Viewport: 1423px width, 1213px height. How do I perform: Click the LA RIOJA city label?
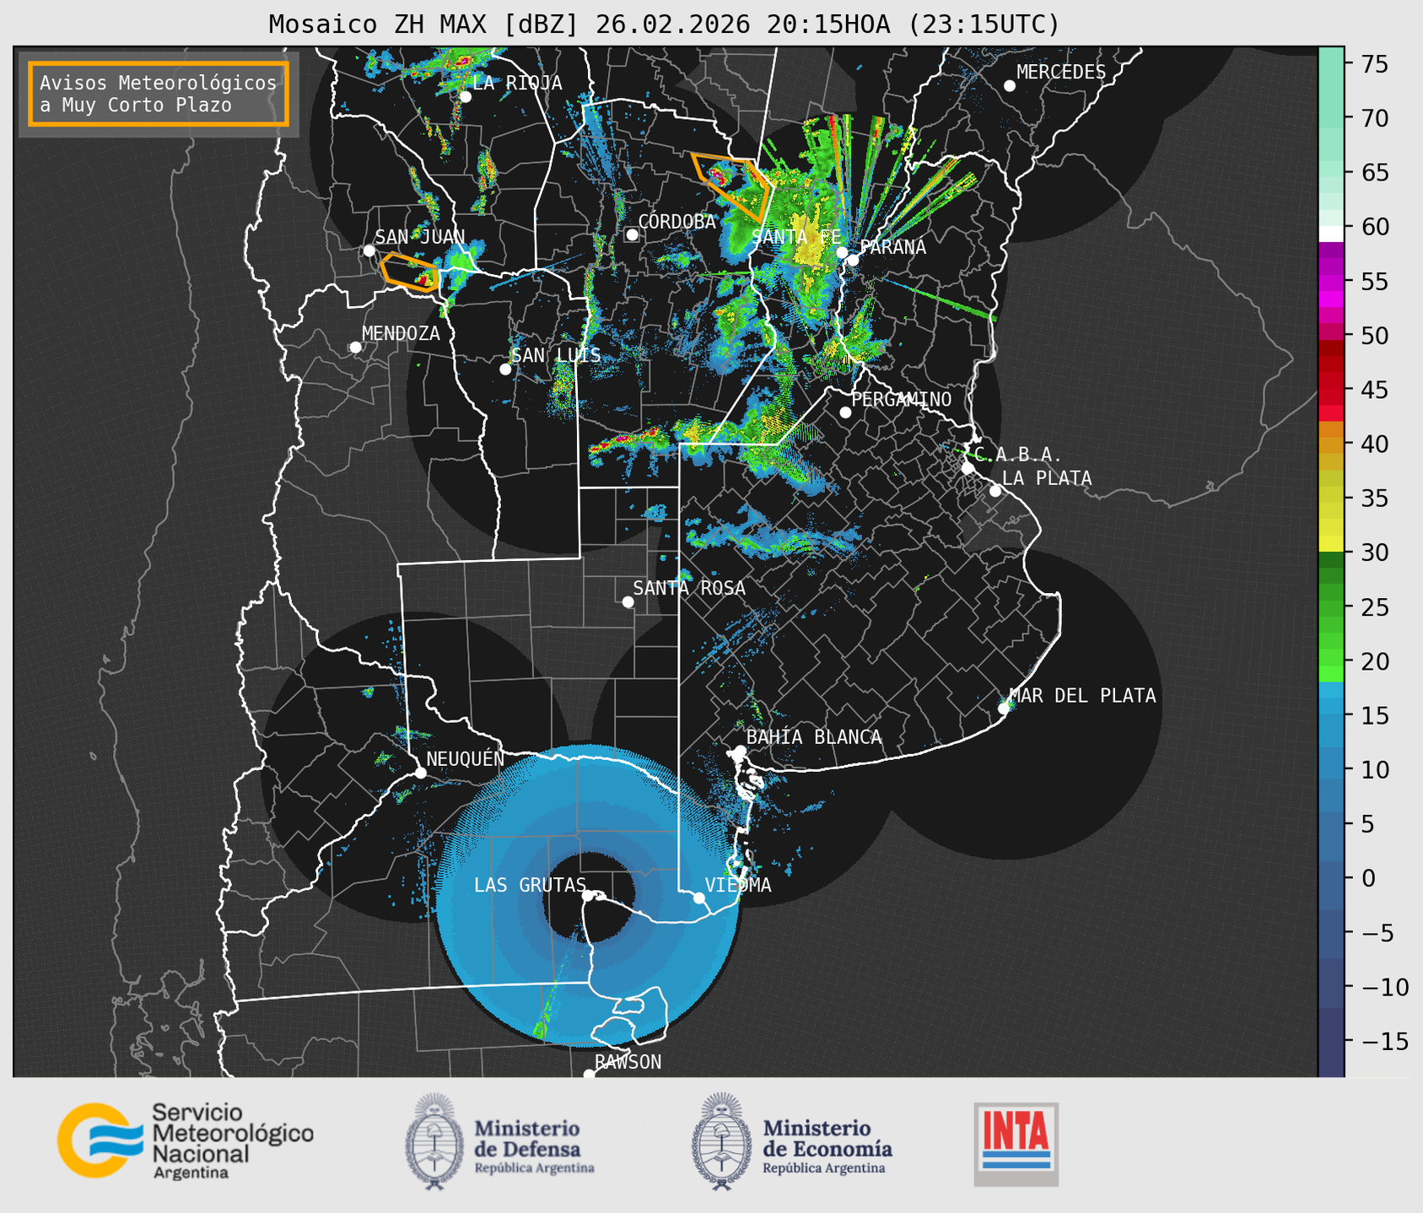(x=517, y=83)
